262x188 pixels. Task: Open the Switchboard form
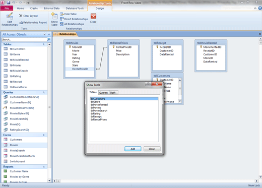tap(17, 161)
